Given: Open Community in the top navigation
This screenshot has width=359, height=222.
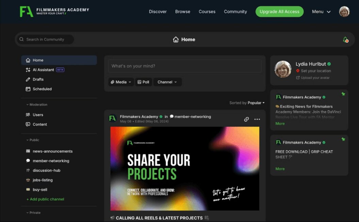Looking at the screenshot, I should [235, 12].
